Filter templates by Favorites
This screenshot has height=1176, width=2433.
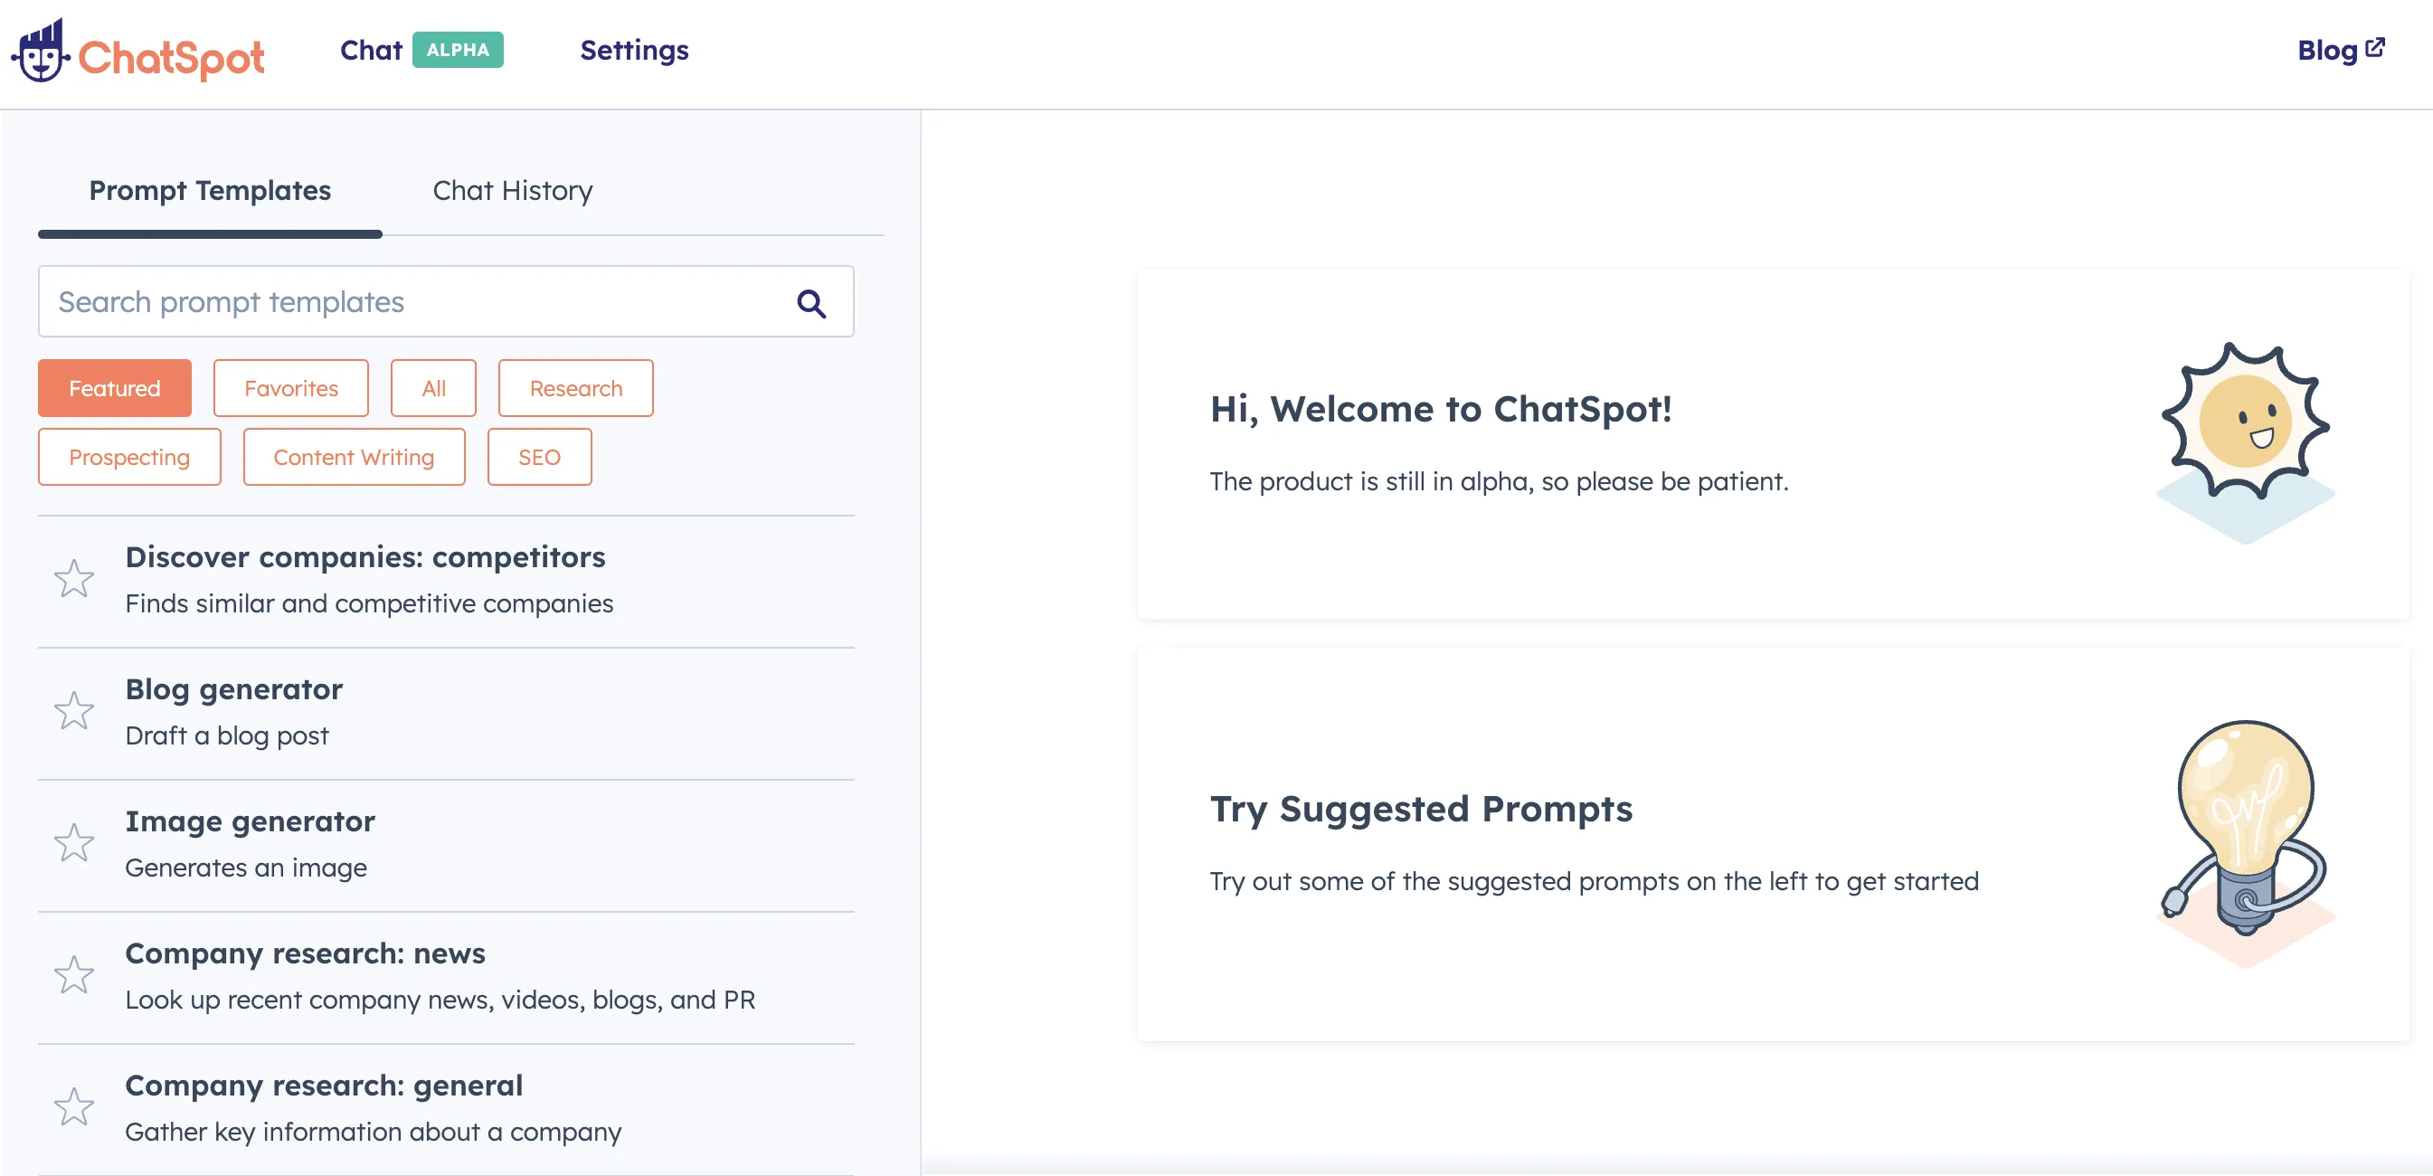pos(291,388)
